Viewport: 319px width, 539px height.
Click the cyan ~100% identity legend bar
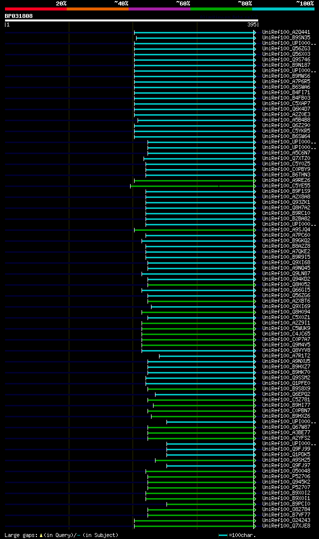pyautogui.click(x=283, y=9)
